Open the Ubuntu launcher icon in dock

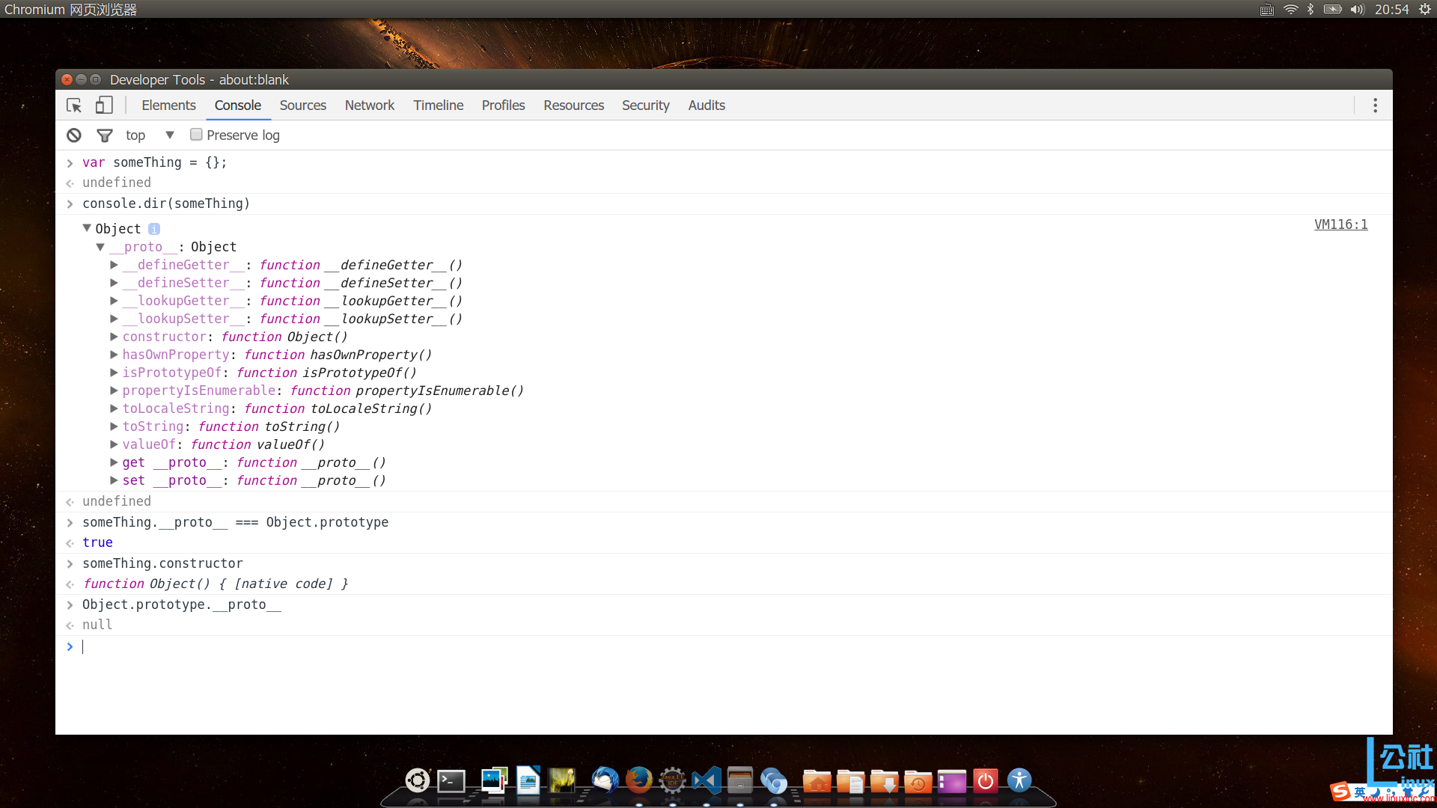click(x=418, y=781)
